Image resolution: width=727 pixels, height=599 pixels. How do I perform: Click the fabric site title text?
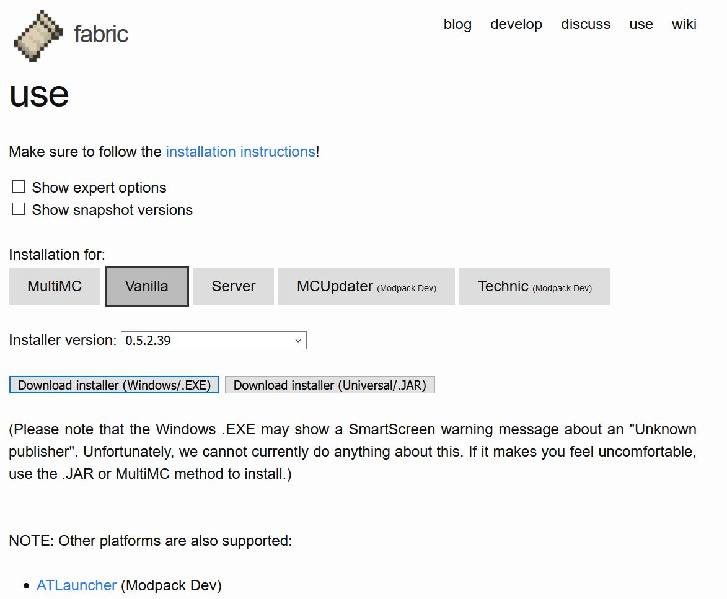tap(101, 33)
